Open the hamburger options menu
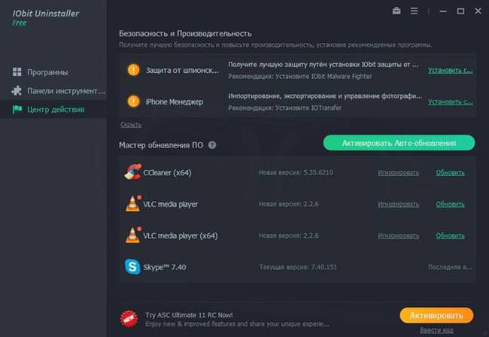489x337 pixels. pyautogui.click(x=414, y=11)
